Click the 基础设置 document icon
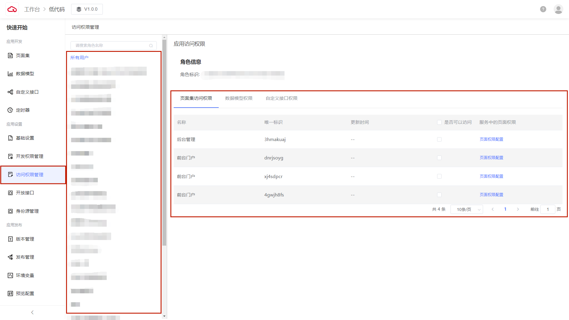 (10, 138)
